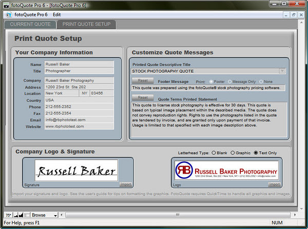Choose Graphic letterhead type
This screenshot has width=308, height=229.
click(x=233, y=153)
